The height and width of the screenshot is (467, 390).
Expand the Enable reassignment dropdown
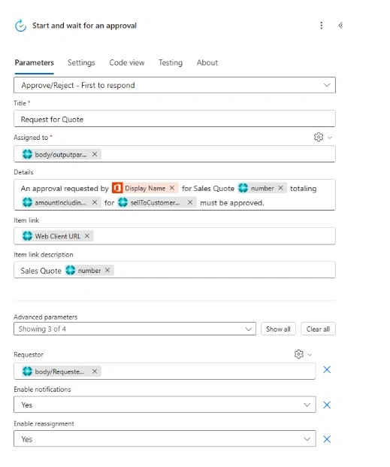click(x=165, y=438)
